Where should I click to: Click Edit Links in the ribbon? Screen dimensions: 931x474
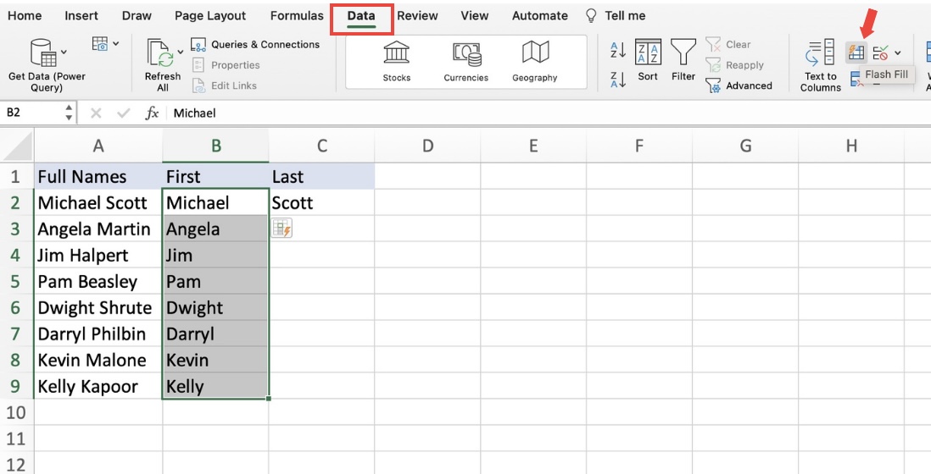pyautogui.click(x=225, y=86)
